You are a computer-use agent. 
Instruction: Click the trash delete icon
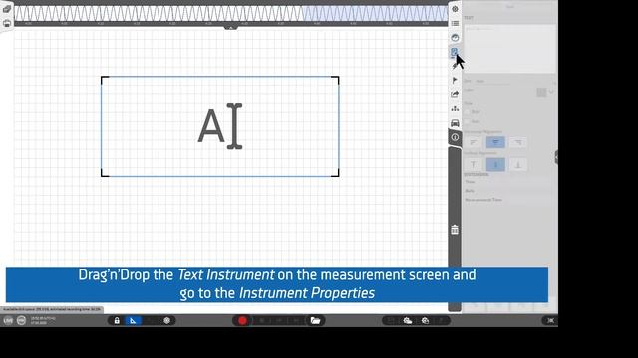click(x=455, y=230)
